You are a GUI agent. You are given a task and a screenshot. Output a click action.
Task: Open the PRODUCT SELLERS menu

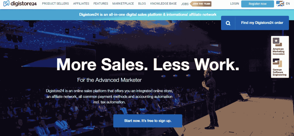[x=55, y=3]
